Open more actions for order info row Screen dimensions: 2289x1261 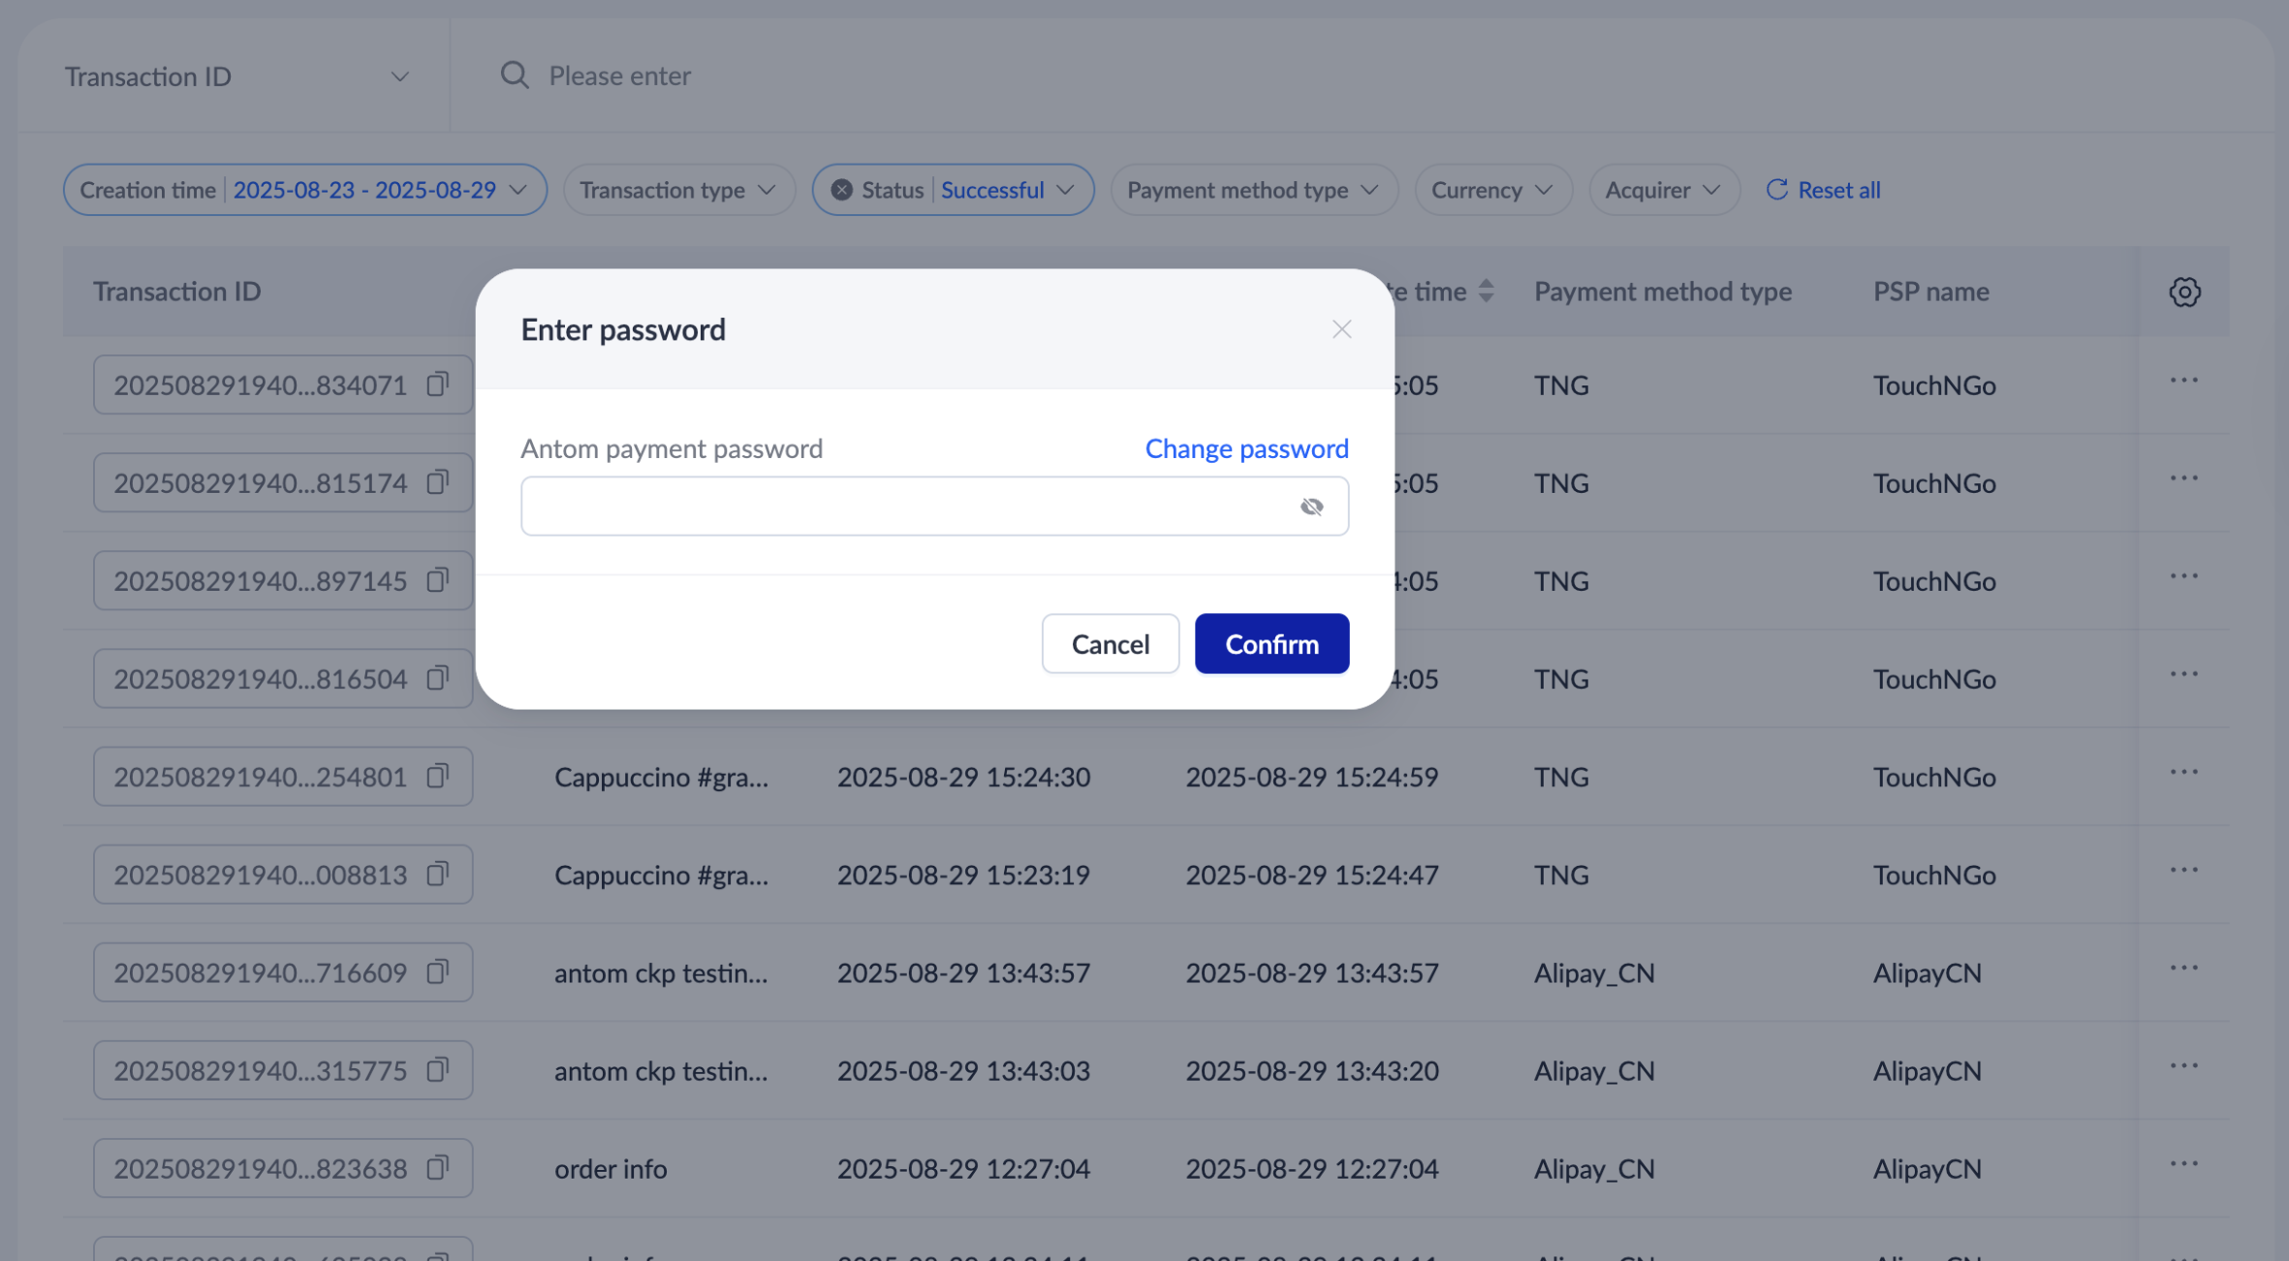coord(2183,1164)
